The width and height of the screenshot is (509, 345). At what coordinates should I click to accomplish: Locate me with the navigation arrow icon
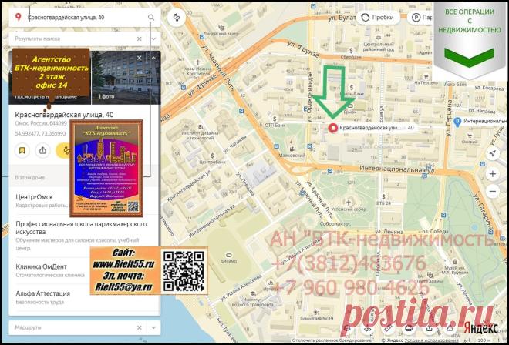[x=493, y=153]
